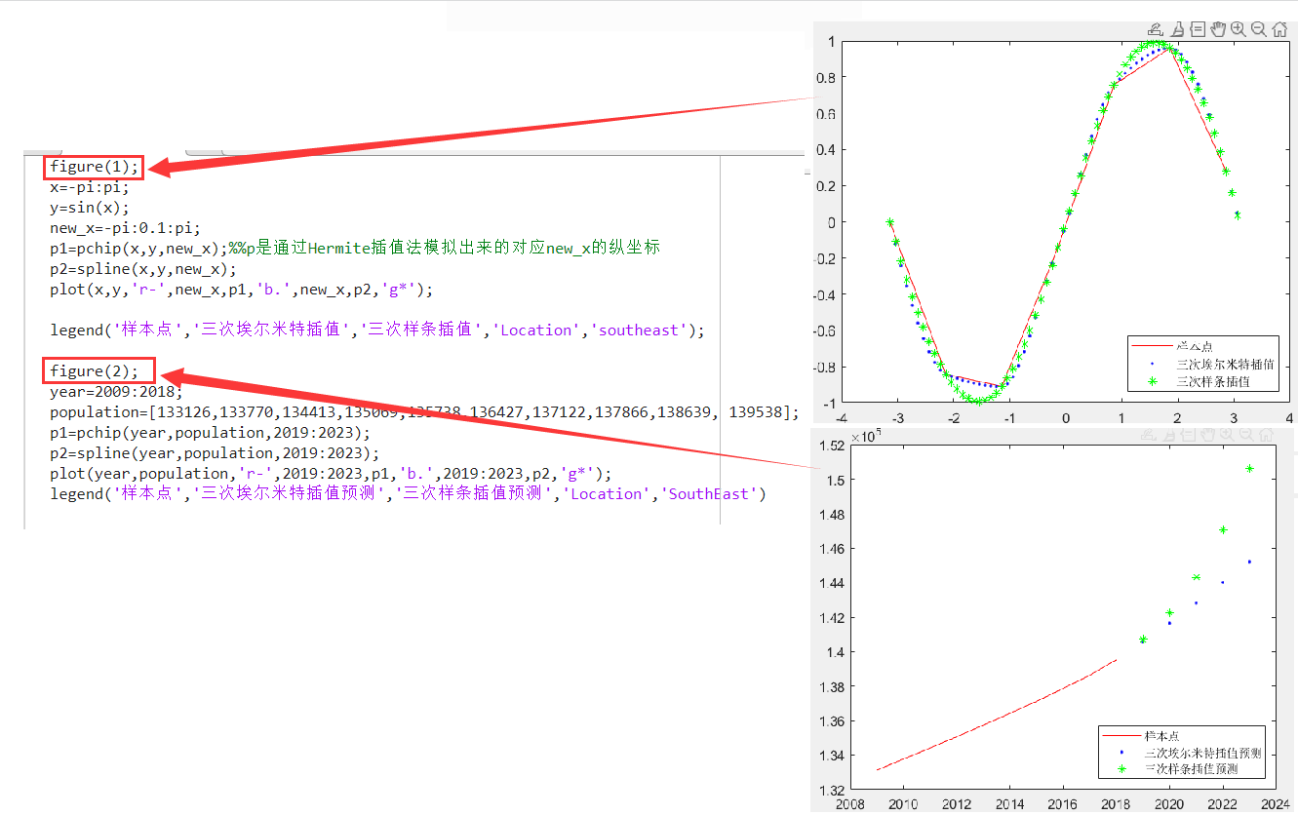Click the green Hermite comment text
The width and height of the screenshot is (1298, 816).
coord(445,248)
